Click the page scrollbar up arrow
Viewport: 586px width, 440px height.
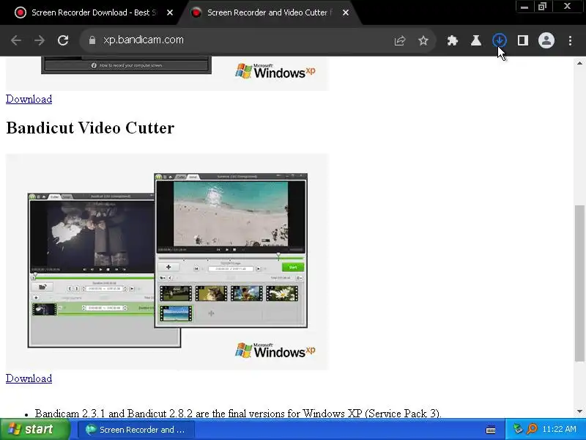pyautogui.click(x=579, y=63)
